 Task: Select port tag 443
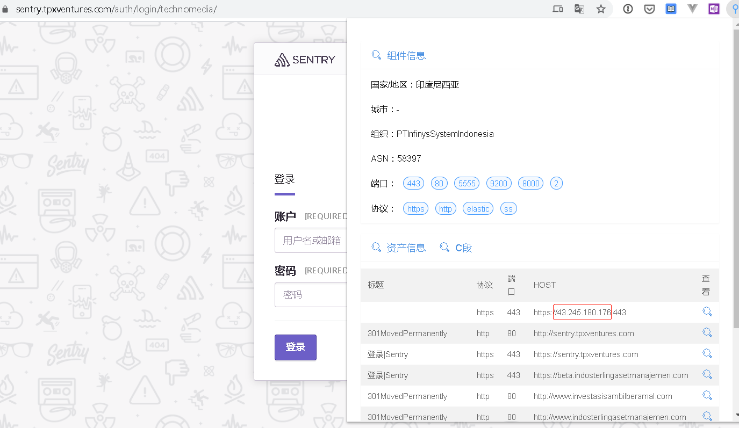[x=414, y=183]
